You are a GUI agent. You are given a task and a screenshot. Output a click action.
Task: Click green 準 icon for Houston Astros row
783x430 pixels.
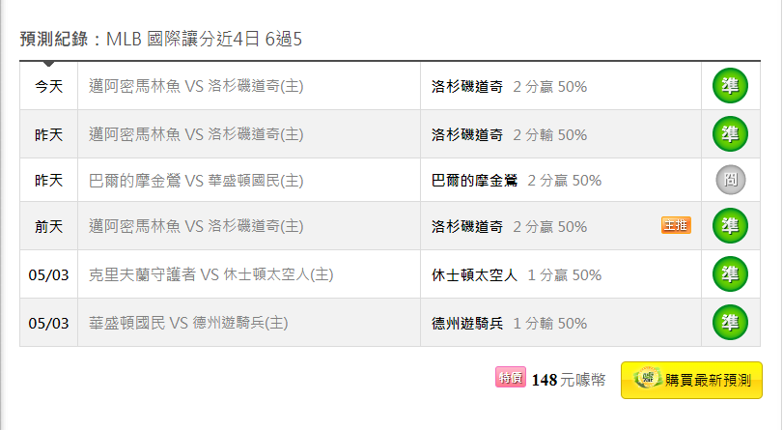730,274
